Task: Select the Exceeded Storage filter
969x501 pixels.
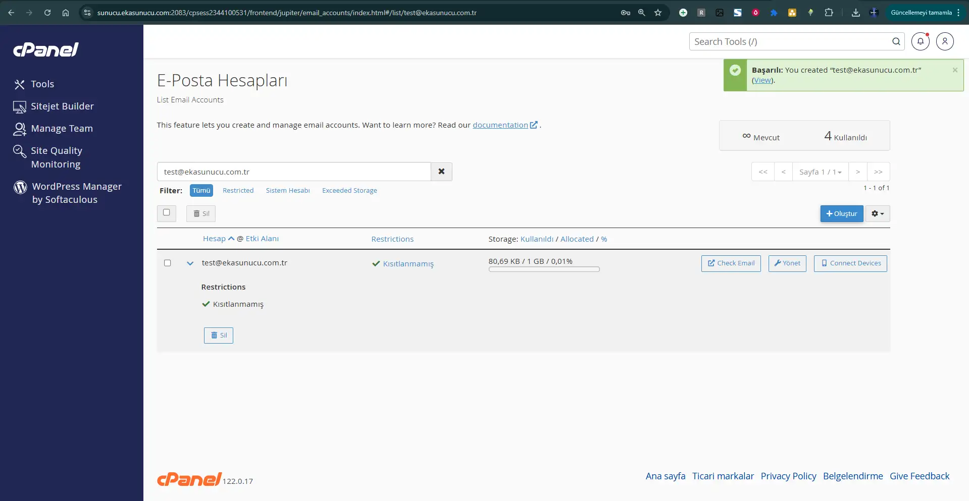Action: coord(349,190)
